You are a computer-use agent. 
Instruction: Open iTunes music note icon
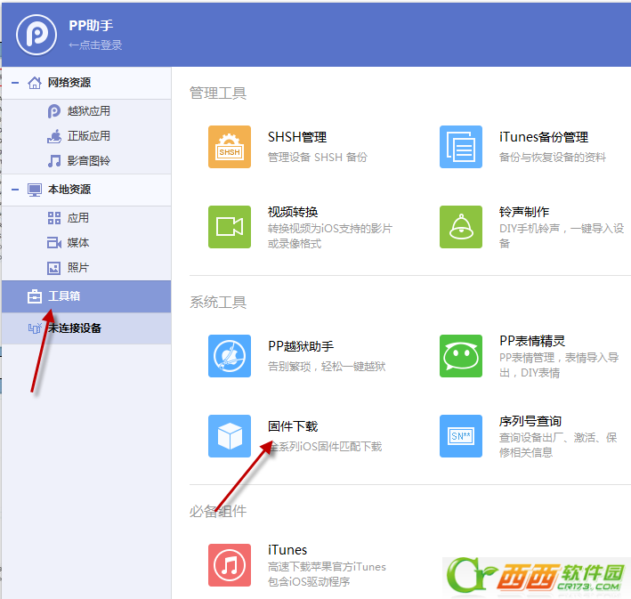click(230, 565)
